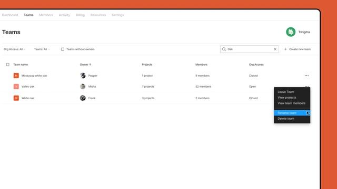Toggle the Owner sort arrow
The height and width of the screenshot is (189, 337).
point(90,64)
